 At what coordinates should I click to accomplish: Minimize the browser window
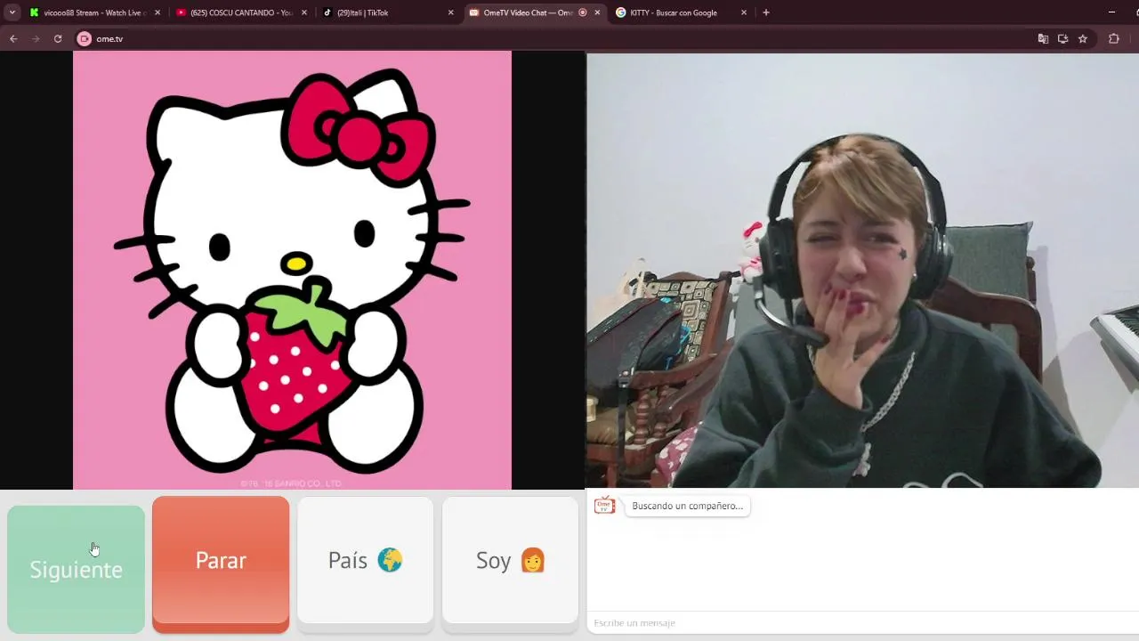point(1111,12)
